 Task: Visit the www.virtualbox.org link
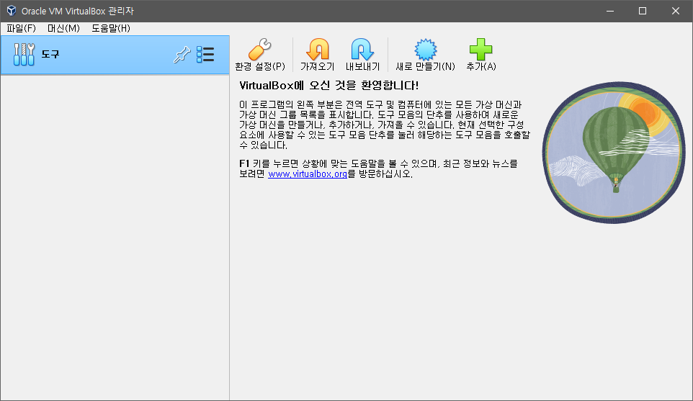coord(308,174)
